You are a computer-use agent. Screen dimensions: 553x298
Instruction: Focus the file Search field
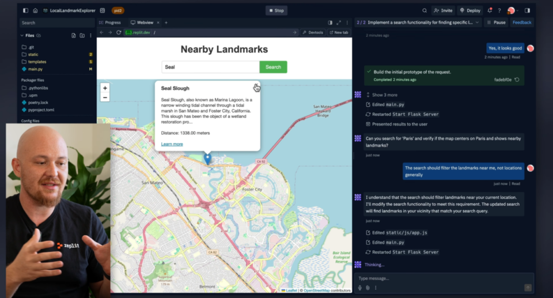tap(56, 22)
